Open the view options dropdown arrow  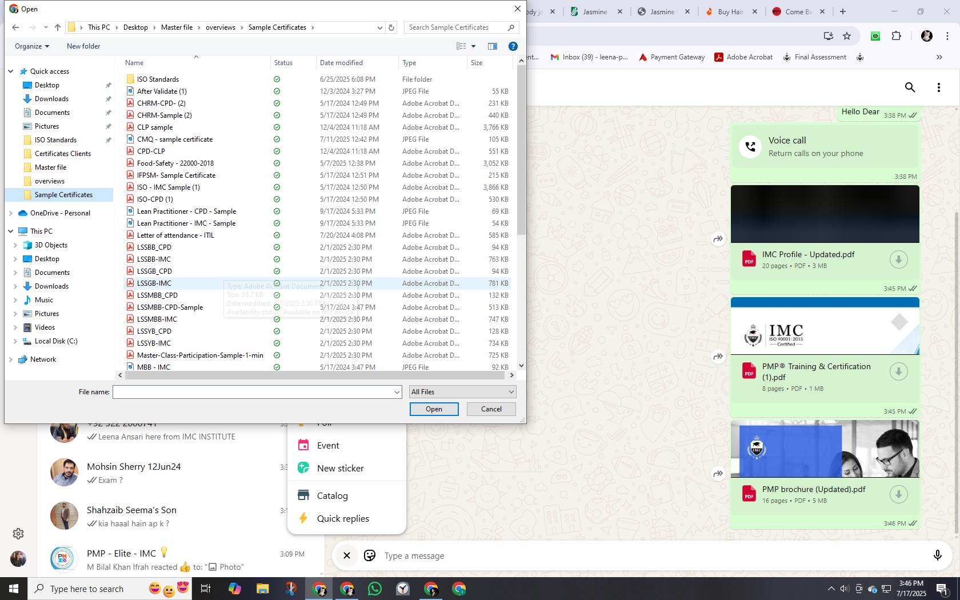[473, 46]
